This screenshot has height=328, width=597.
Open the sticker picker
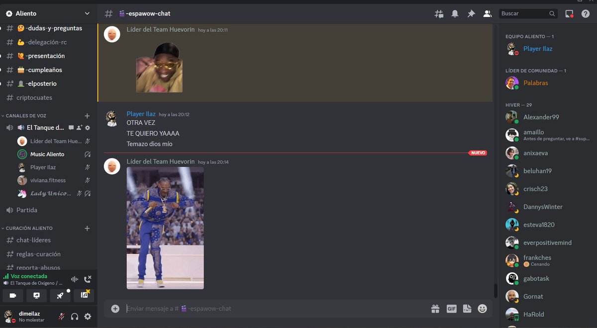pyautogui.click(x=467, y=309)
